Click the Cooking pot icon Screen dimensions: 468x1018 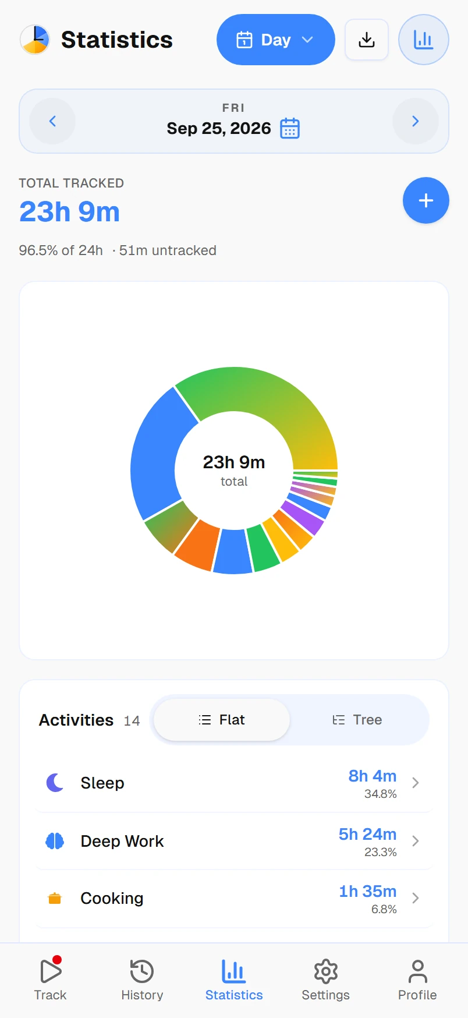pos(55,898)
